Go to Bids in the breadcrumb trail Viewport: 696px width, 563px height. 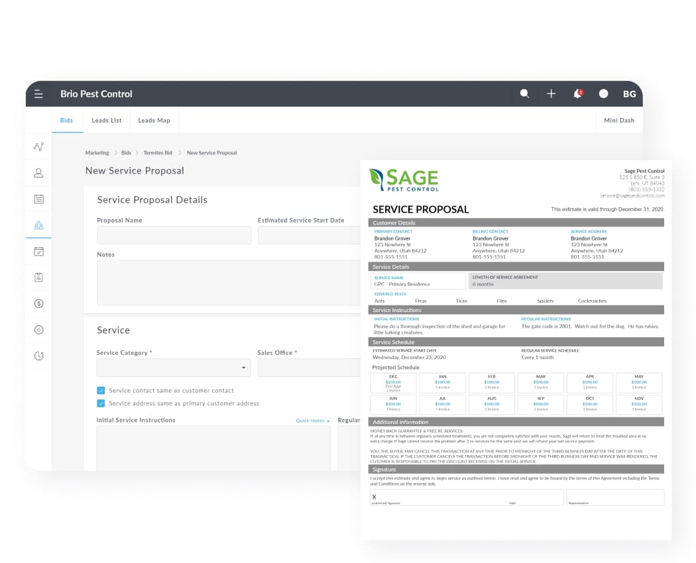tap(126, 152)
